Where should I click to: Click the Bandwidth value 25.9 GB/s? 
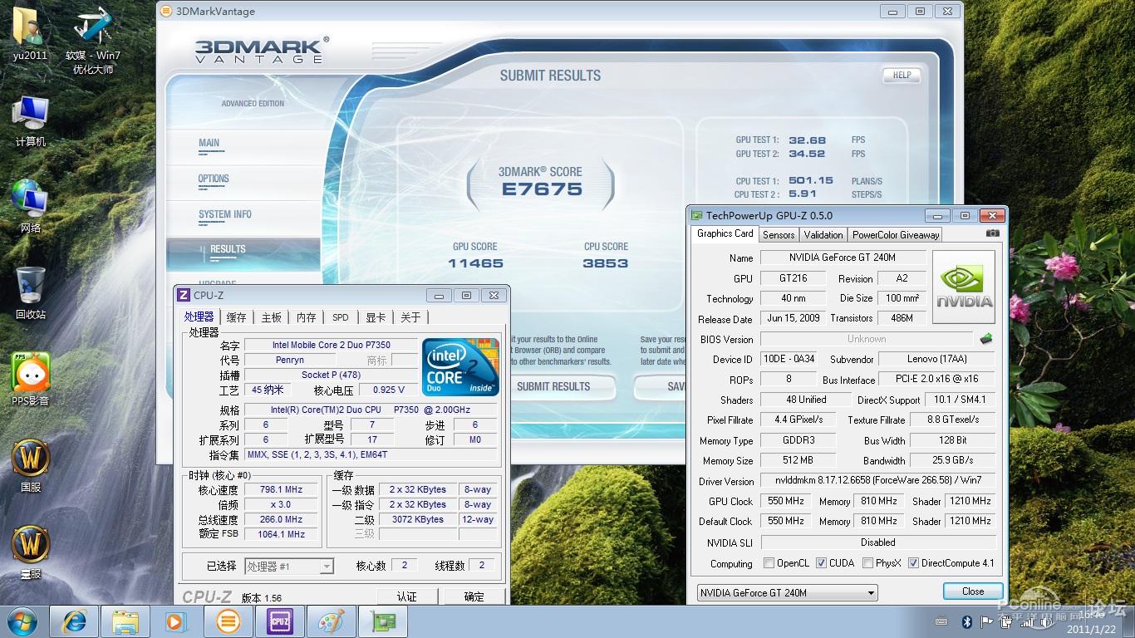pyautogui.click(x=952, y=460)
